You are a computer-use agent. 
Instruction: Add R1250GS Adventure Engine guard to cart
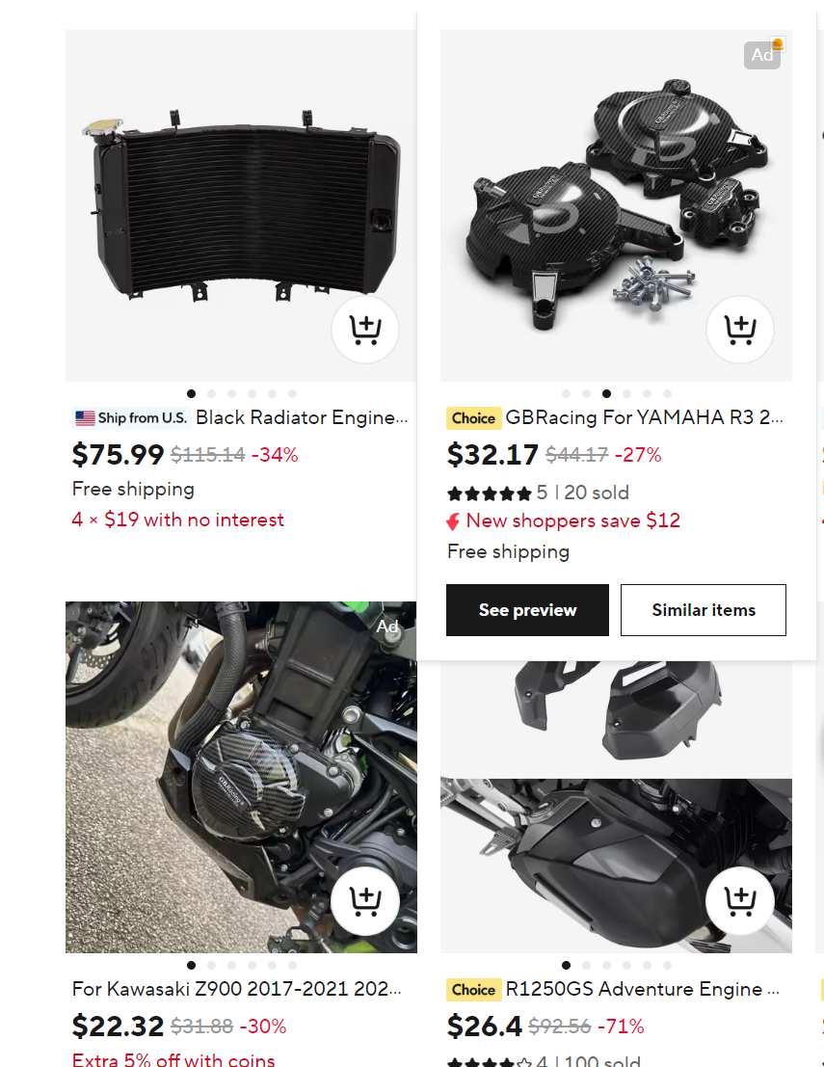point(739,900)
